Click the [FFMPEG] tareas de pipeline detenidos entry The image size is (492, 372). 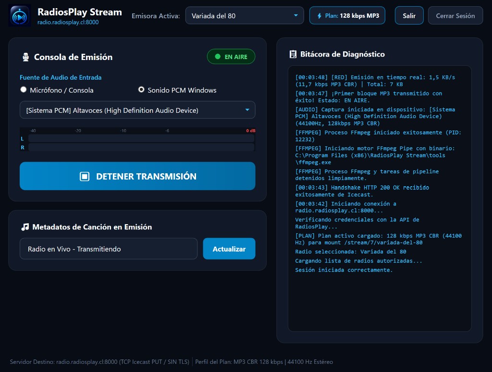(367, 175)
